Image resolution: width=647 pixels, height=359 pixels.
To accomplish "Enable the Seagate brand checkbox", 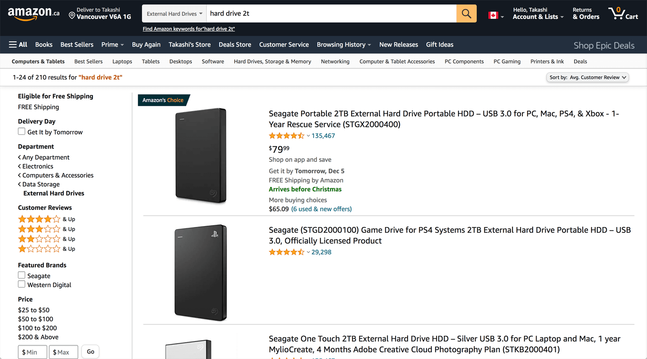I will [x=22, y=275].
